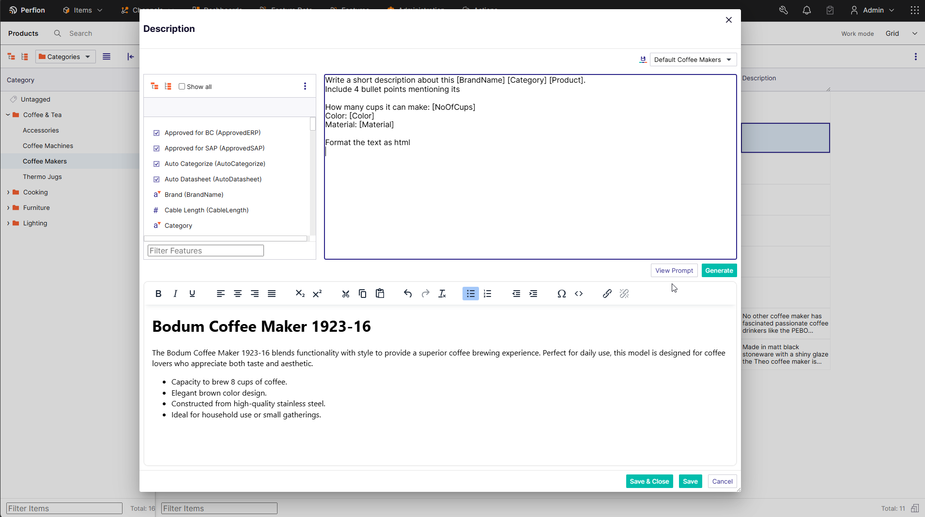The image size is (925, 517).
Task: Open Default Coffee Makers prompt dropdown
Action: tap(693, 59)
